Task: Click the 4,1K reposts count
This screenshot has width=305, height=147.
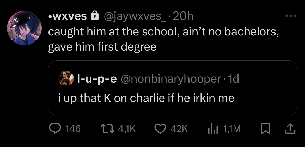Action: point(127,128)
